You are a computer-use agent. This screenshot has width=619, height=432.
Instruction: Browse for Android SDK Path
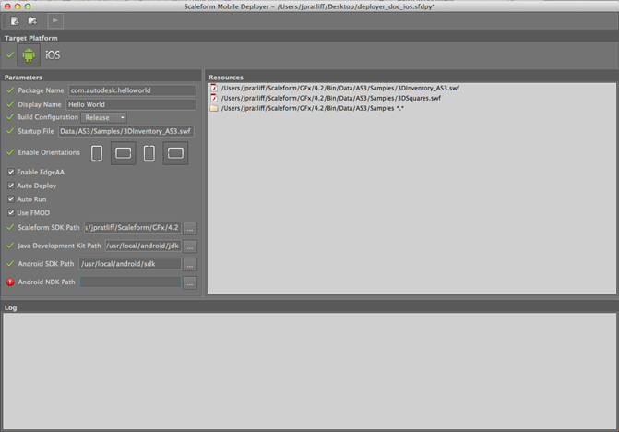pyautogui.click(x=190, y=265)
